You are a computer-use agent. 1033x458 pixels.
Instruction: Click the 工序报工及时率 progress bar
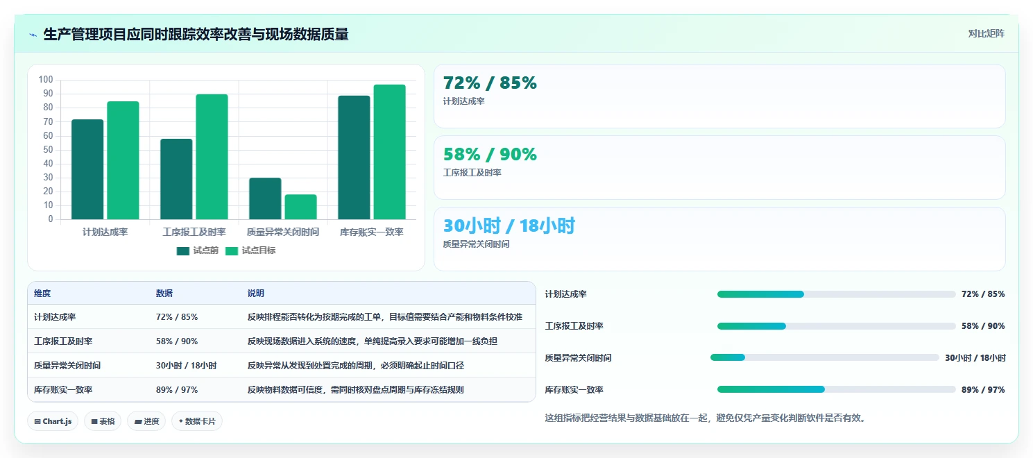(x=836, y=326)
